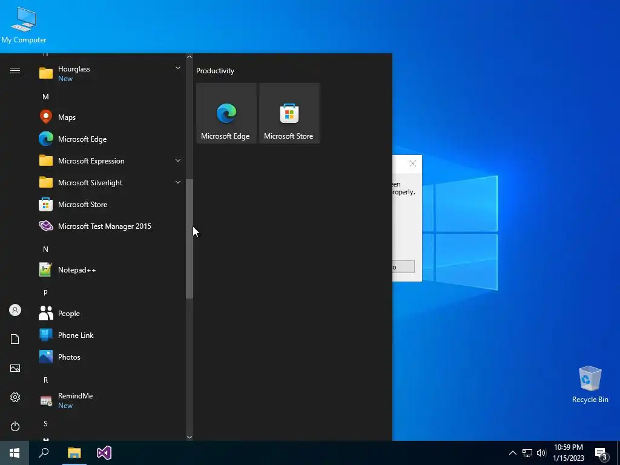The width and height of the screenshot is (620, 465).
Task: Open File Explorer from the taskbar
Action: 74,453
